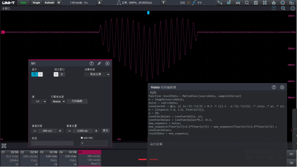
Task: Open the Acq acquisition settings
Action: (238, 3)
